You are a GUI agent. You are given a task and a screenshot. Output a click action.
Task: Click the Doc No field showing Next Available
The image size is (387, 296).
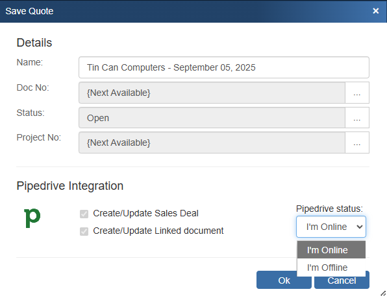click(x=212, y=93)
